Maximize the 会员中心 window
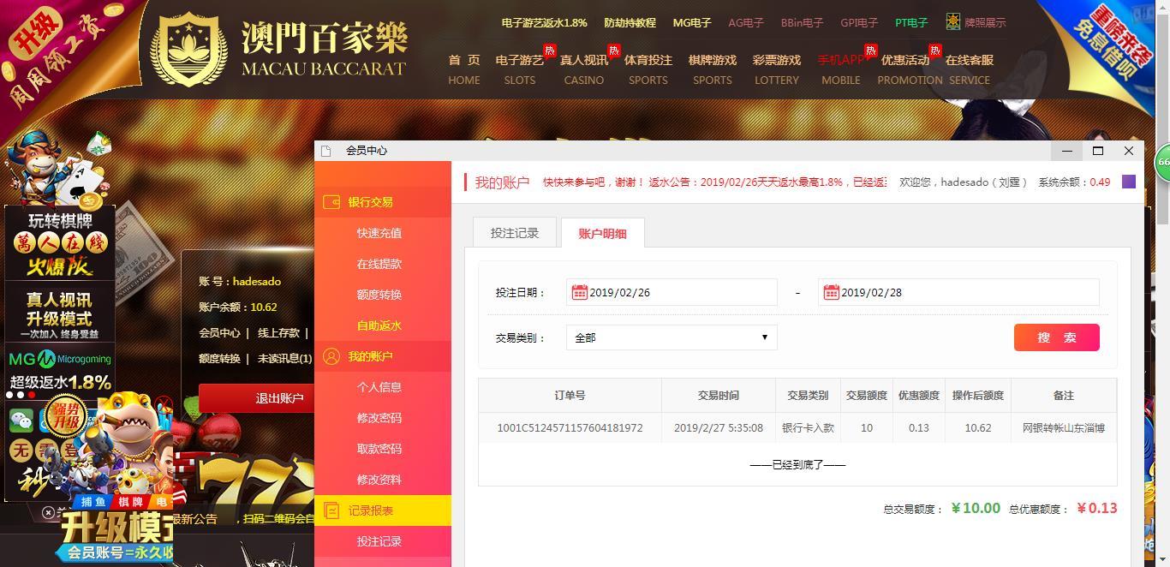The height and width of the screenshot is (567, 1170). click(x=1098, y=151)
